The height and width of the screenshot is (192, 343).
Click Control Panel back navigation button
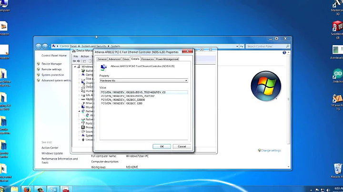(39, 46)
